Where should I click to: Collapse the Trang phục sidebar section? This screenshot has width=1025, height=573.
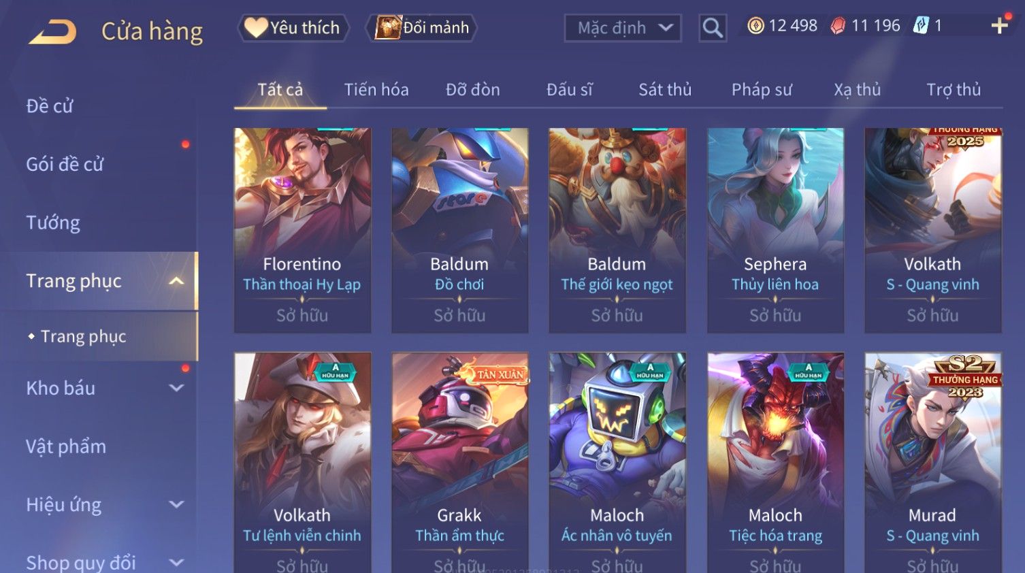[176, 281]
